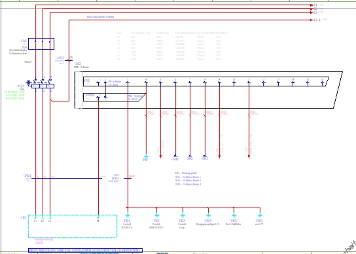
Task: Select the -PE4 ground symbol
Action: [x=208, y=215]
